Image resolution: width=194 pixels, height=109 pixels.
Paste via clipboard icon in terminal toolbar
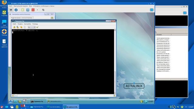coord(25,27)
